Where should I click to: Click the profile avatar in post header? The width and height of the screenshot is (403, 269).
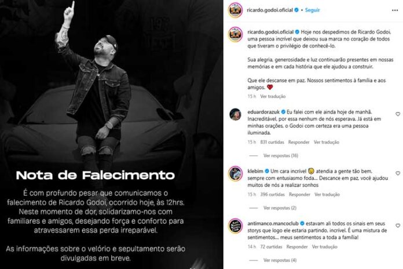coord(236,10)
